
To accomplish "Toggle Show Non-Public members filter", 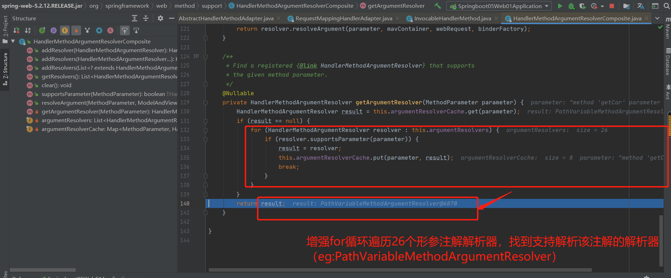I will 76,30.
